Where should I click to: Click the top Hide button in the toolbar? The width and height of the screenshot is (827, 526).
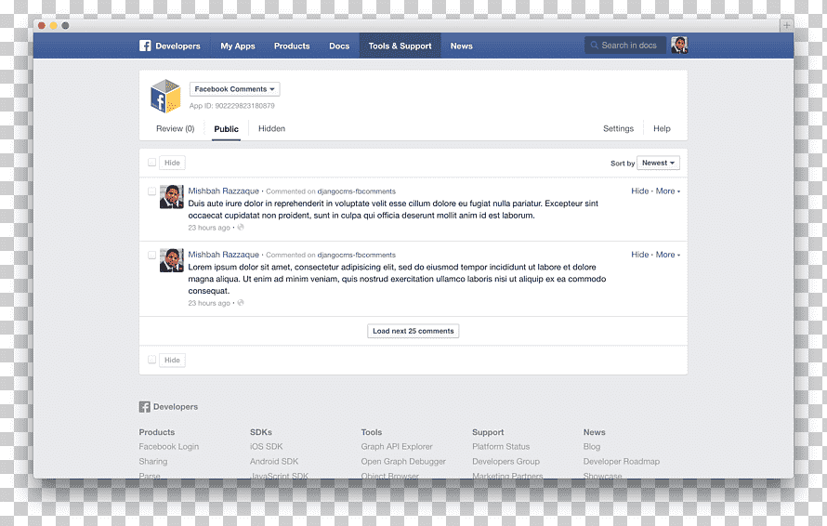click(172, 163)
